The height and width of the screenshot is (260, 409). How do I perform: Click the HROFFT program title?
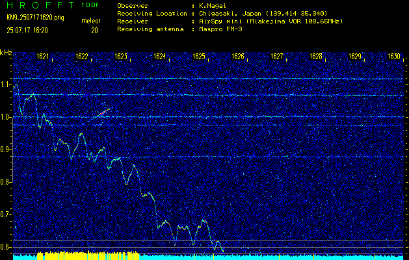pyautogui.click(x=41, y=5)
